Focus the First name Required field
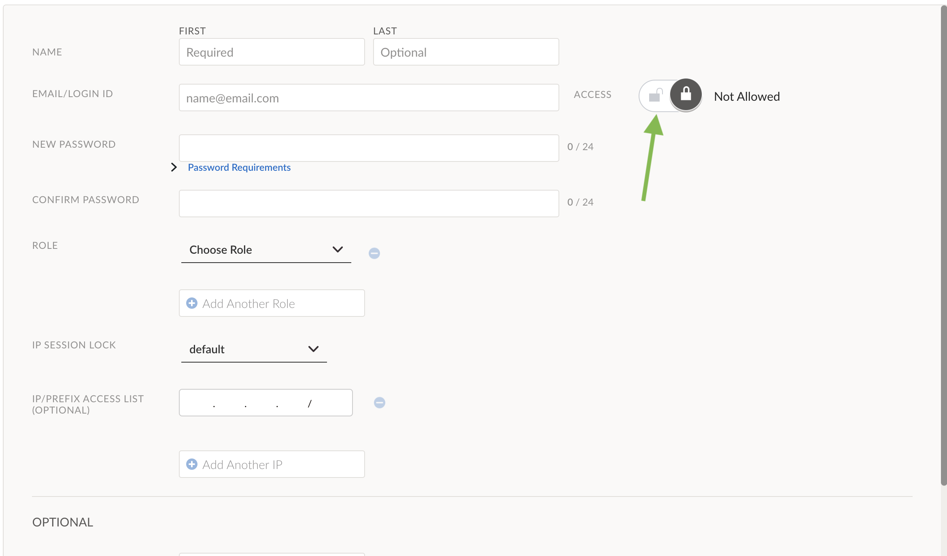The height and width of the screenshot is (556, 947). (272, 52)
